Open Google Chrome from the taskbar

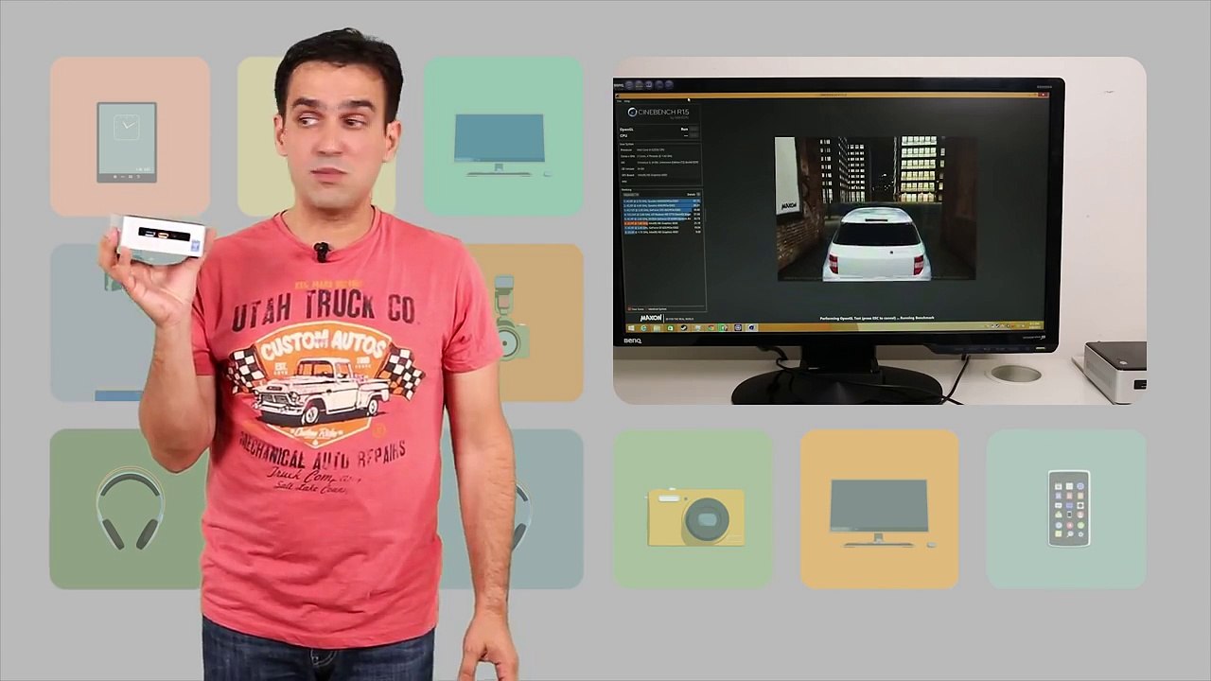coord(711,328)
